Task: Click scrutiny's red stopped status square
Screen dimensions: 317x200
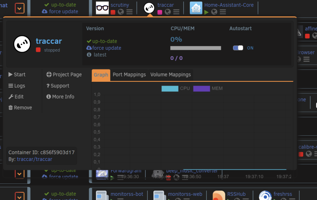Action: point(113,12)
